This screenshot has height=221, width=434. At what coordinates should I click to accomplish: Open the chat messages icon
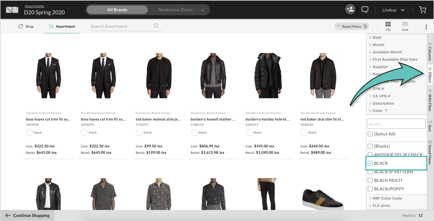point(365,10)
